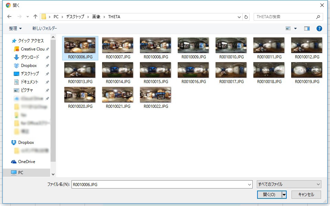The image size is (330, 206).
Task: Open the すべてのファイル file type dropdown
Action: 289,184
